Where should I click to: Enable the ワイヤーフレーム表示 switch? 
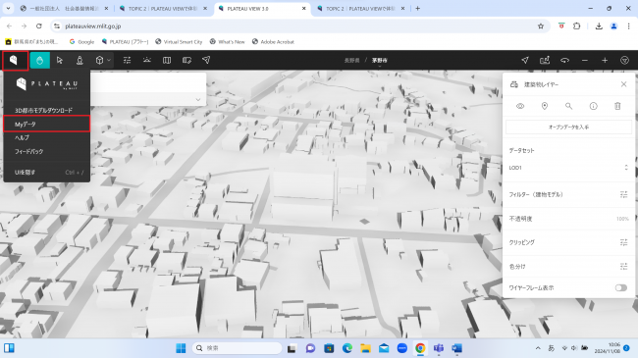coord(621,287)
